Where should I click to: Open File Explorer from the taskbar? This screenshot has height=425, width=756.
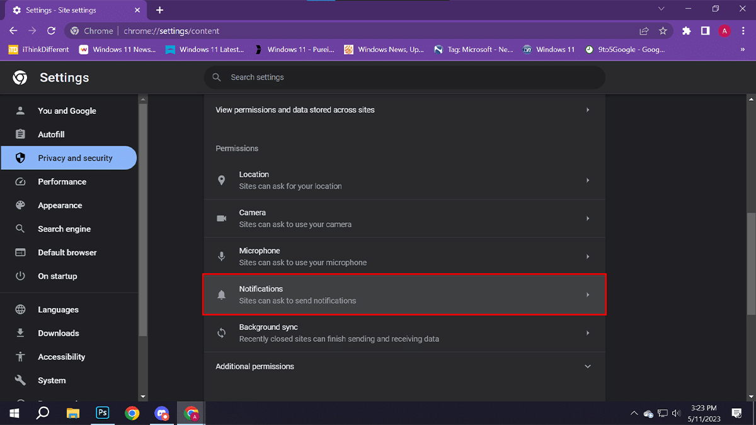click(73, 413)
